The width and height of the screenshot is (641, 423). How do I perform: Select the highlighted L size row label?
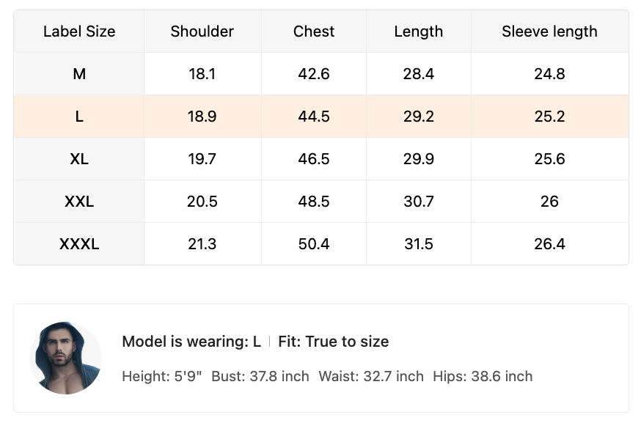pos(79,117)
